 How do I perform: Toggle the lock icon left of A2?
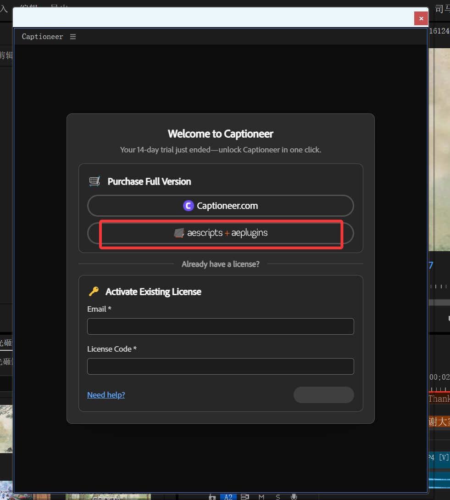[x=212, y=497]
